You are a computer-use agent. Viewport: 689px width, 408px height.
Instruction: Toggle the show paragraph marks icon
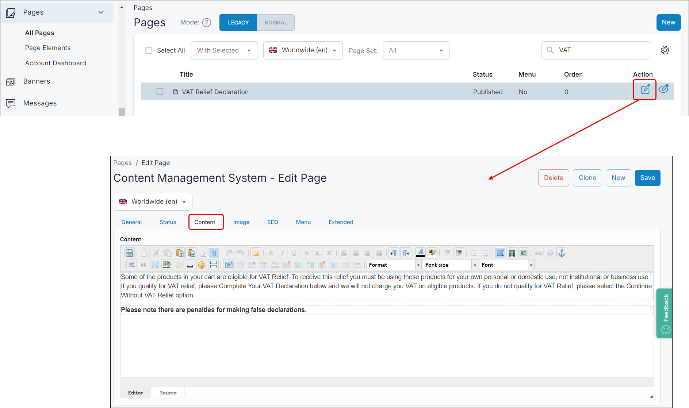[x=214, y=253]
